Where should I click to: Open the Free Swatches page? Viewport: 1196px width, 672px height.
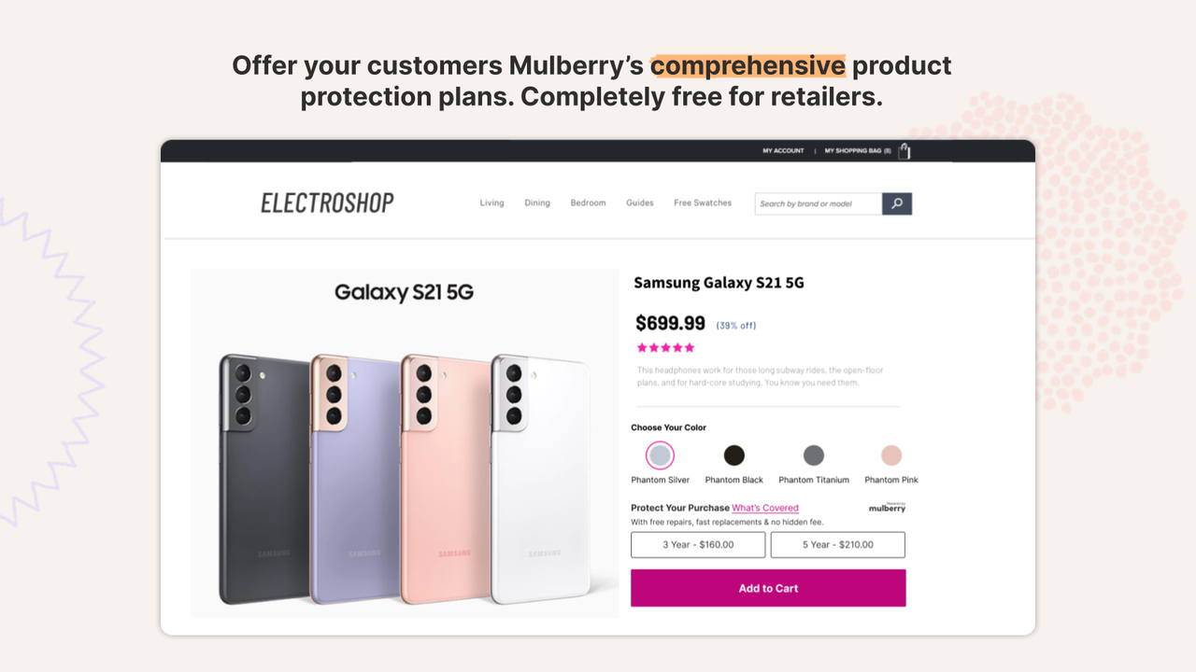(x=702, y=203)
